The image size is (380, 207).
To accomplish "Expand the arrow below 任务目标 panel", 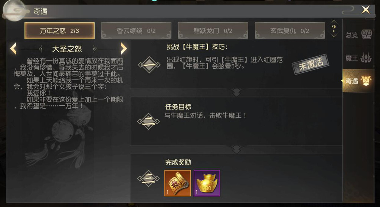I will (236, 149).
